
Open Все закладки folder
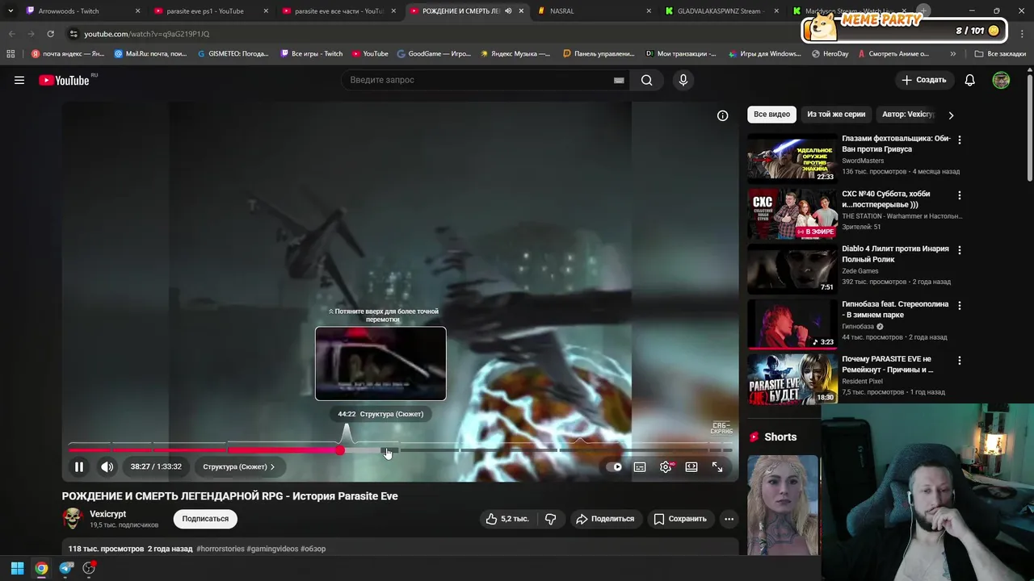point(1000,54)
